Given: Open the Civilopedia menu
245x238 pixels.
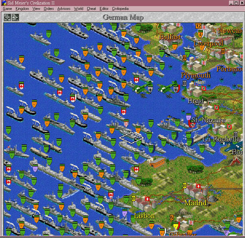Looking at the screenshot, I should pos(120,9).
